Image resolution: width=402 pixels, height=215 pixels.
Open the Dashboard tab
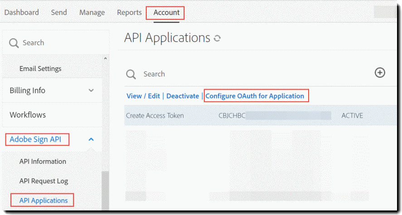pyautogui.click(x=22, y=12)
